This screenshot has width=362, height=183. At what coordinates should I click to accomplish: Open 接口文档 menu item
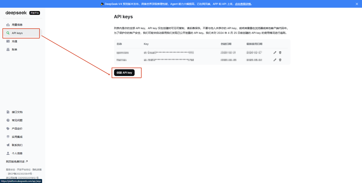[x=22, y=112]
